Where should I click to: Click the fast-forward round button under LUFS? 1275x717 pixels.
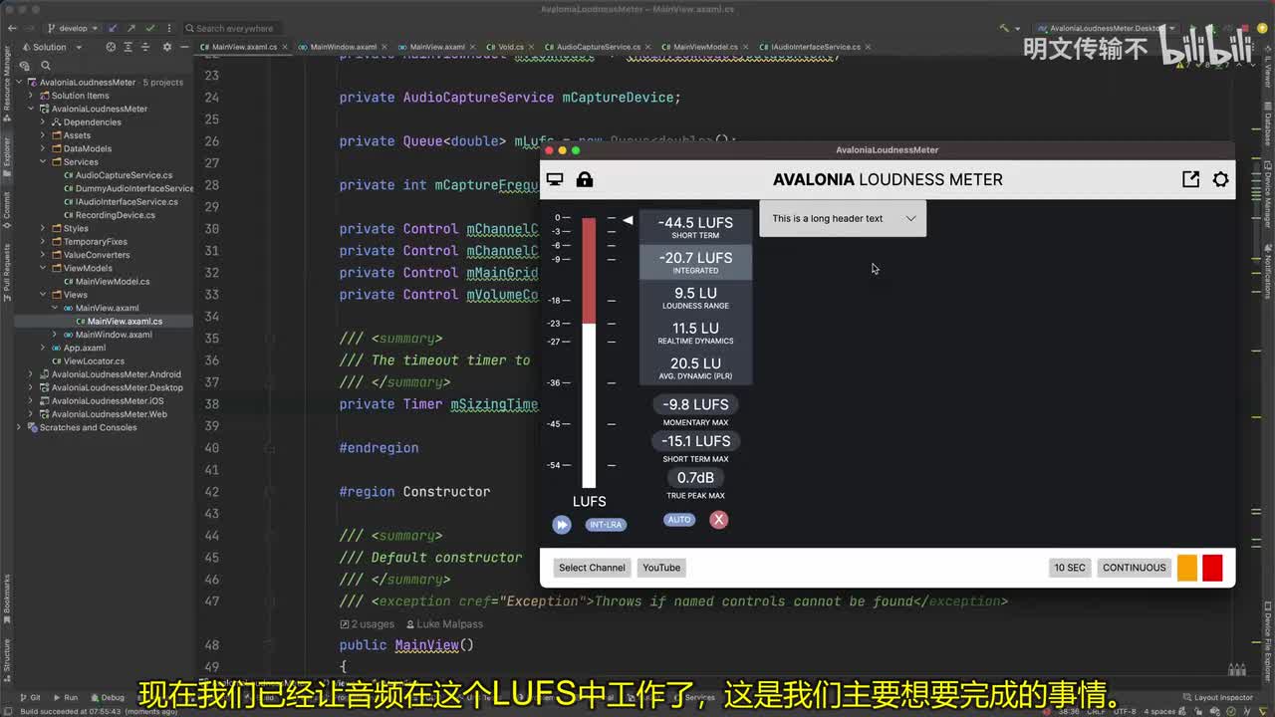pos(562,524)
